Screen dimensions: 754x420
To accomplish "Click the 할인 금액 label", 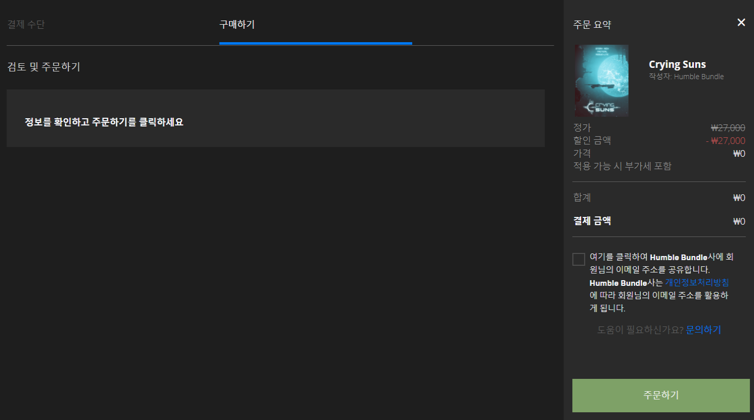I will coord(592,140).
